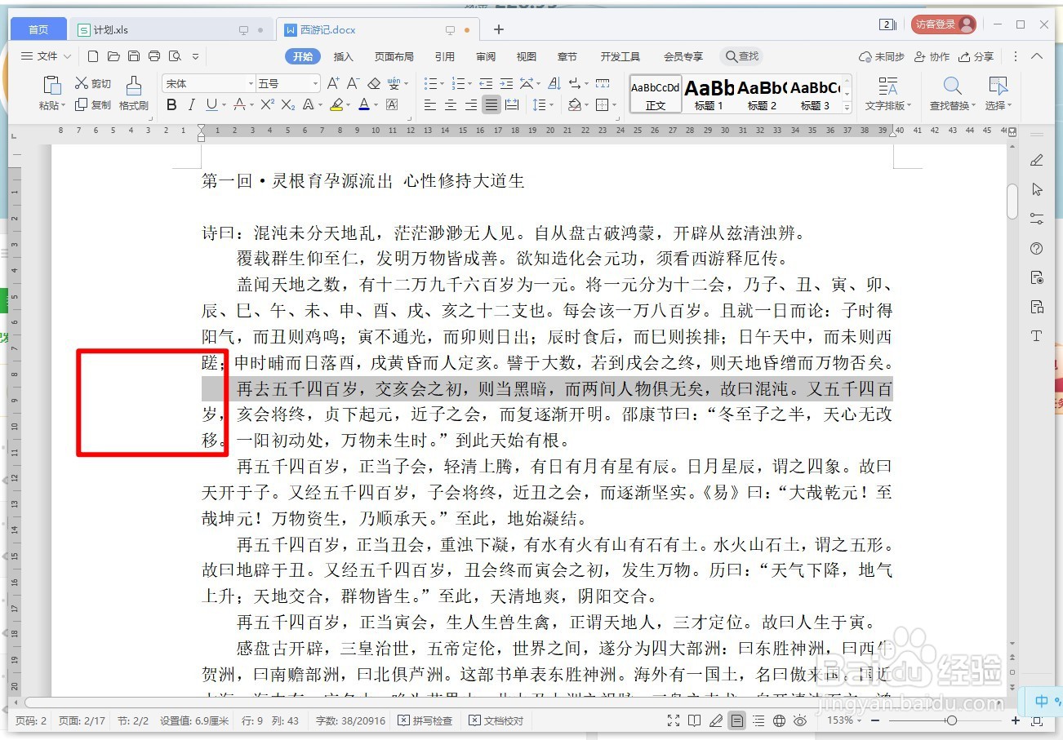This screenshot has width=1063, height=740.
Task: Click the Cut (剪切) scissors icon
Action: (92, 82)
